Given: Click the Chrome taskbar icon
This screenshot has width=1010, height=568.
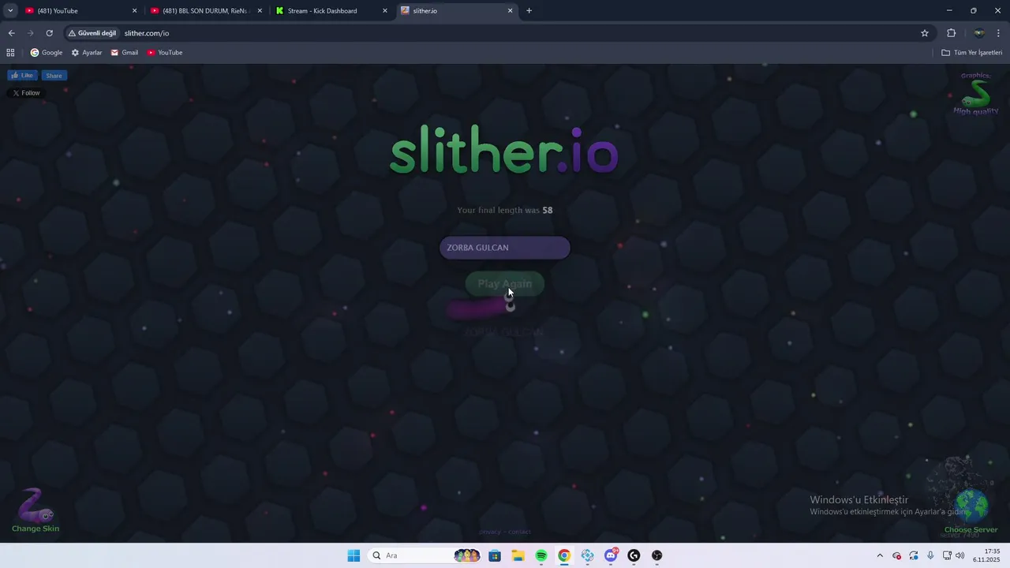Looking at the screenshot, I should tap(564, 555).
